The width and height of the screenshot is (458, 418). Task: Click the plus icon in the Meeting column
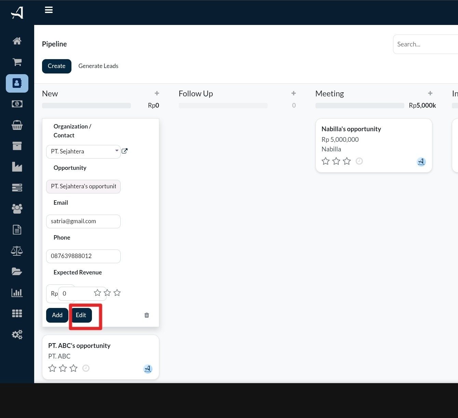pyautogui.click(x=430, y=93)
